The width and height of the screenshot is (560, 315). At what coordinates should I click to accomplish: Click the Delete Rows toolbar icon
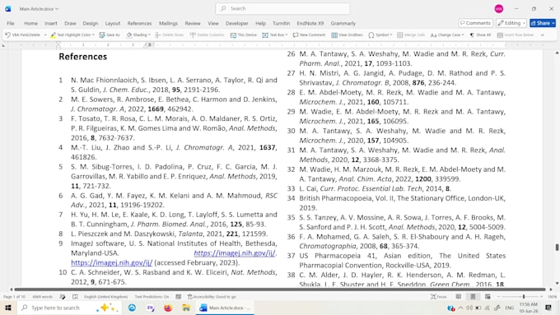(x=158, y=35)
